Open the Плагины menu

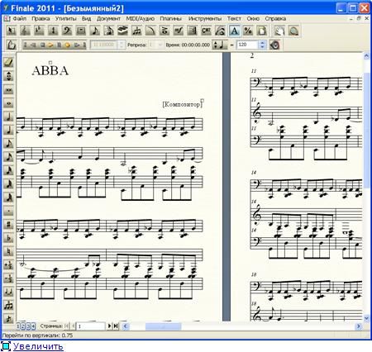pyautogui.click(x=171, y=19)
